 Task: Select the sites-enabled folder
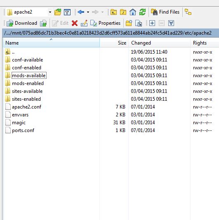point(26,99)
